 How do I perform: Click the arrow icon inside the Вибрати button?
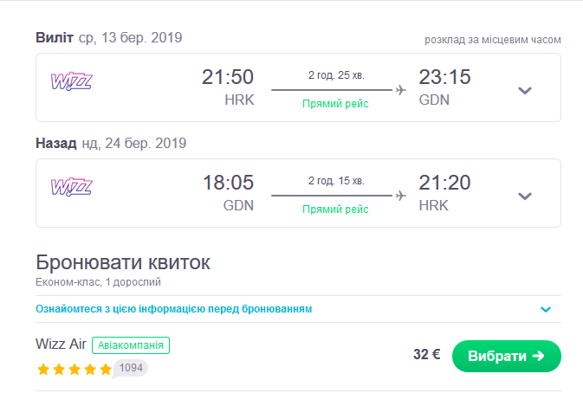tap(539, 356)
